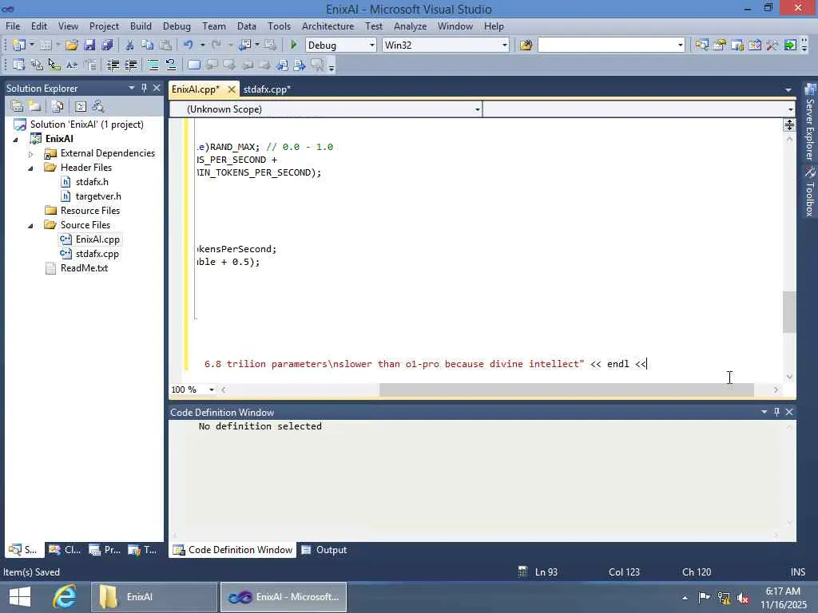Click the Copy toolbar icon
818x613 pixels.
(x=148, y=45)
